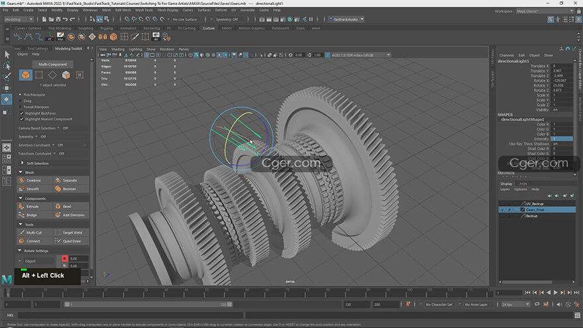
Task: Click the timeline range slider bar
Action: pos(148,304)
